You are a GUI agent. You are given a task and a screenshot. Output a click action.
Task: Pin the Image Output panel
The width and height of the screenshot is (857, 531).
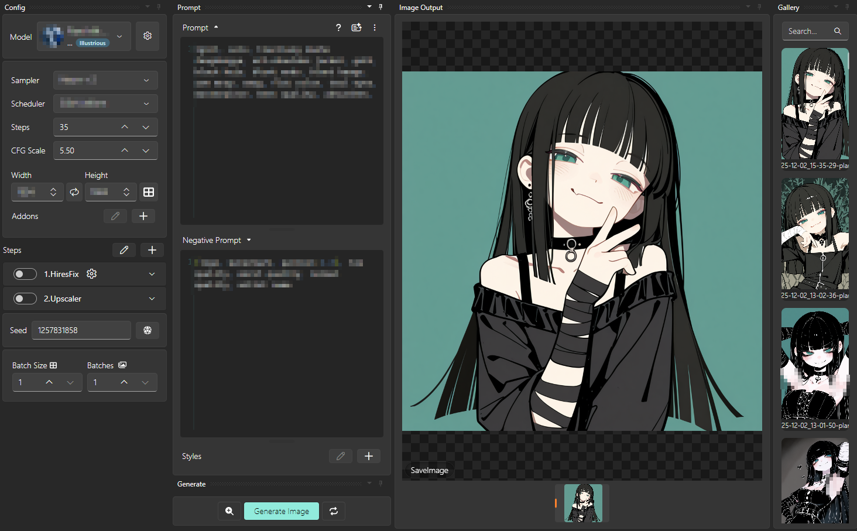[759, 7]
